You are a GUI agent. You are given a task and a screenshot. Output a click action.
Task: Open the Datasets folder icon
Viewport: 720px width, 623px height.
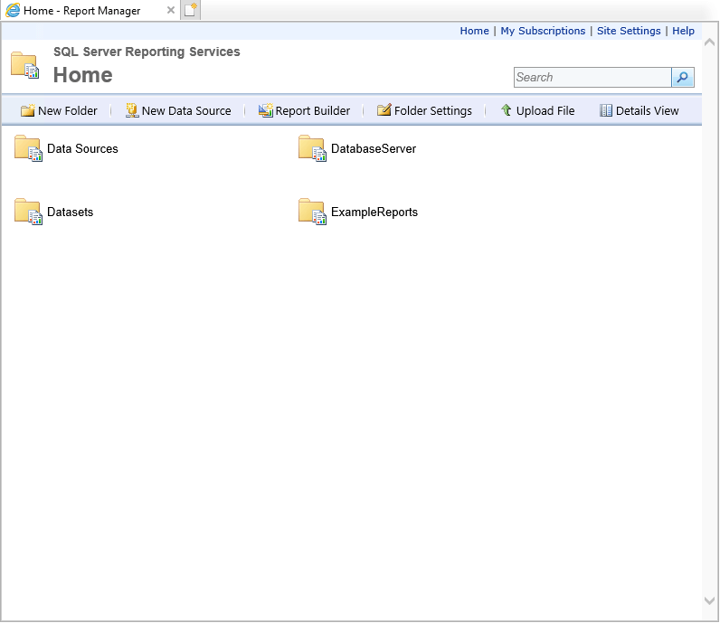(28, 212)
